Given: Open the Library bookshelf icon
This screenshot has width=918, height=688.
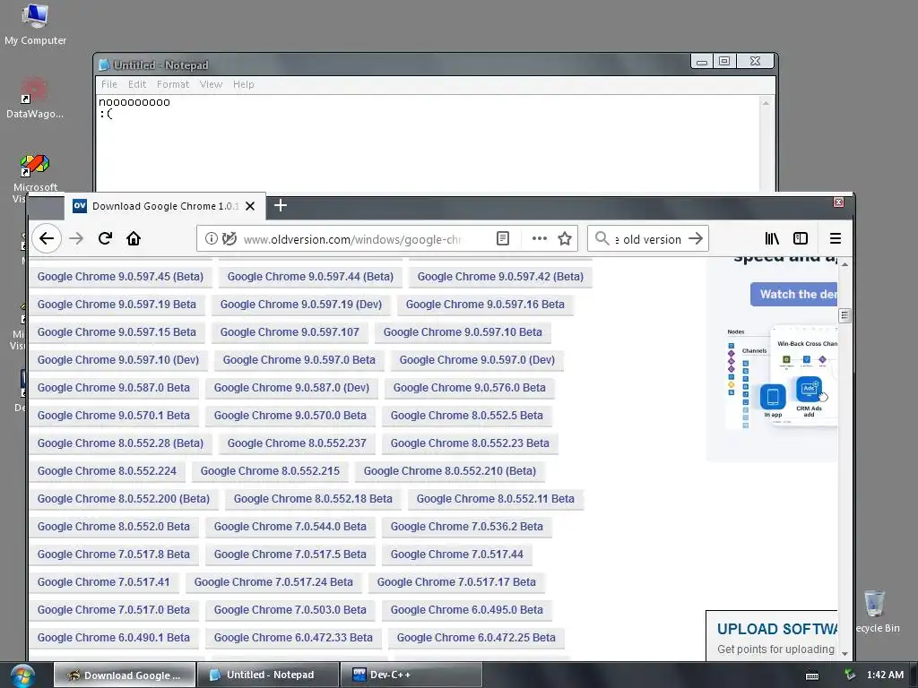Looking at the screenshot, I should 772,238.
